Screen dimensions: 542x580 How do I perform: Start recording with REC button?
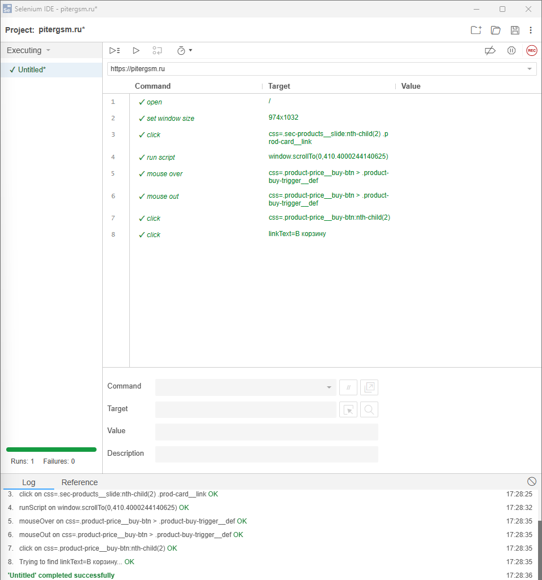coord(532,50)
